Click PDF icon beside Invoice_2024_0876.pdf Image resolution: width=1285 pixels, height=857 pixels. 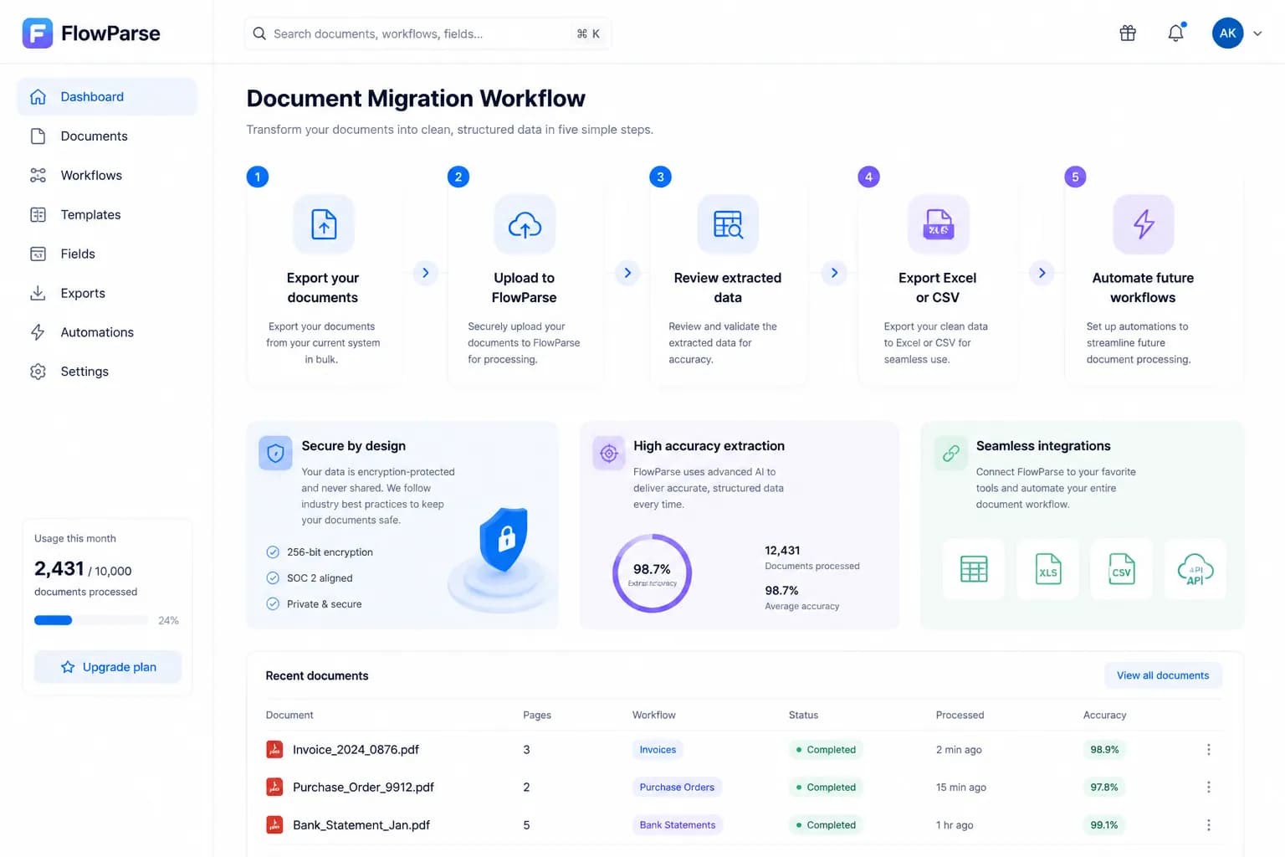pyautogui.click(x=274, y=750)
